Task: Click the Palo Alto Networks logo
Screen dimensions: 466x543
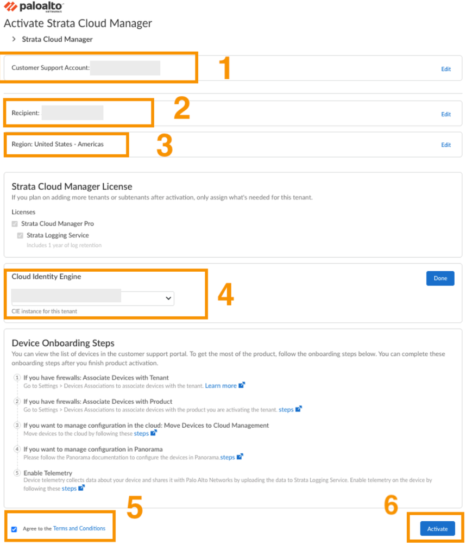Action: (34, 7)
